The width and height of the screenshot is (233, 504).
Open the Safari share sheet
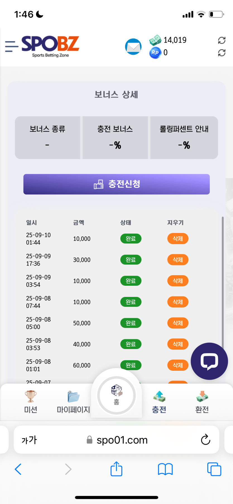point(116,469)
